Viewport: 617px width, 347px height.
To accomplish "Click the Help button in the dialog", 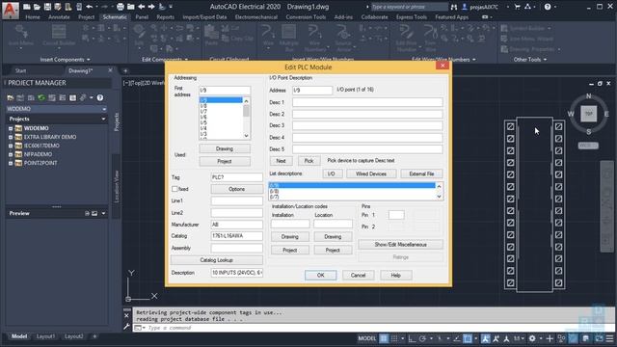I will [x=396, y=276].
